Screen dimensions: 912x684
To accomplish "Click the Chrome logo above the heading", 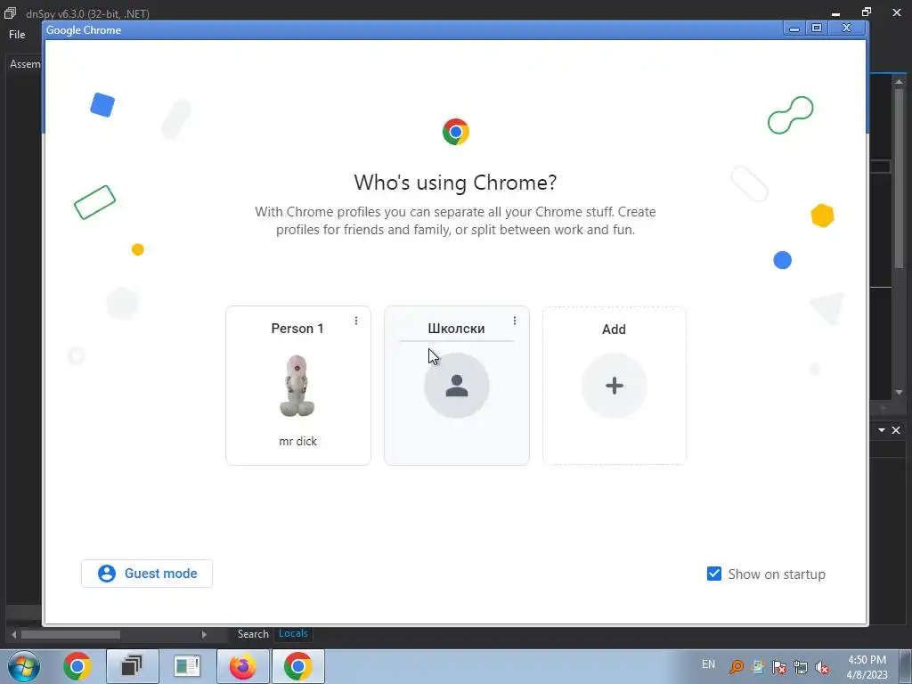I will [456, 132].
